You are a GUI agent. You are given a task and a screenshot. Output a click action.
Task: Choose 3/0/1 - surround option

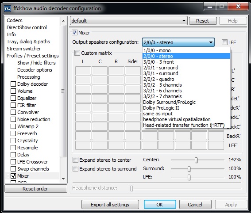point(186,73)
